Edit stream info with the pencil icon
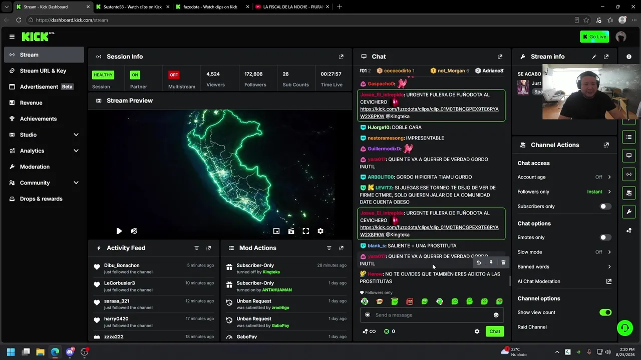Image resolution: width=641 pixels, height=360 pixels. tap(594, 56)
